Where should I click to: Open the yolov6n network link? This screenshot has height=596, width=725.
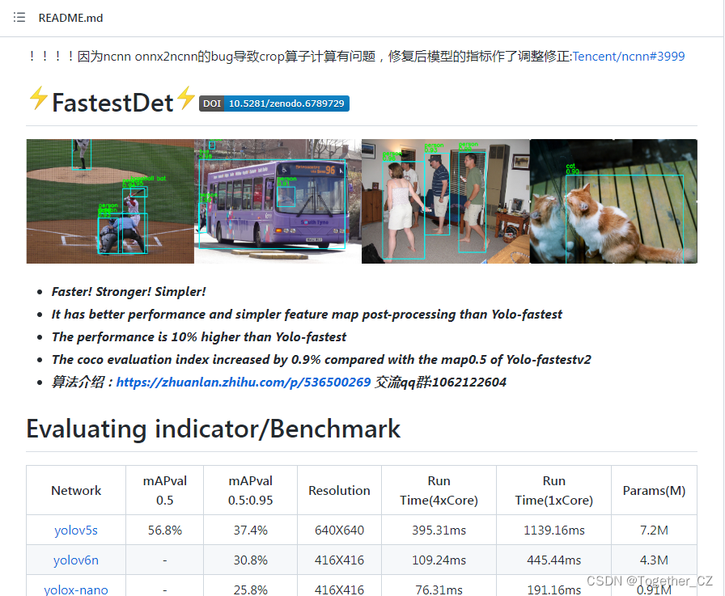coord(76,560)
